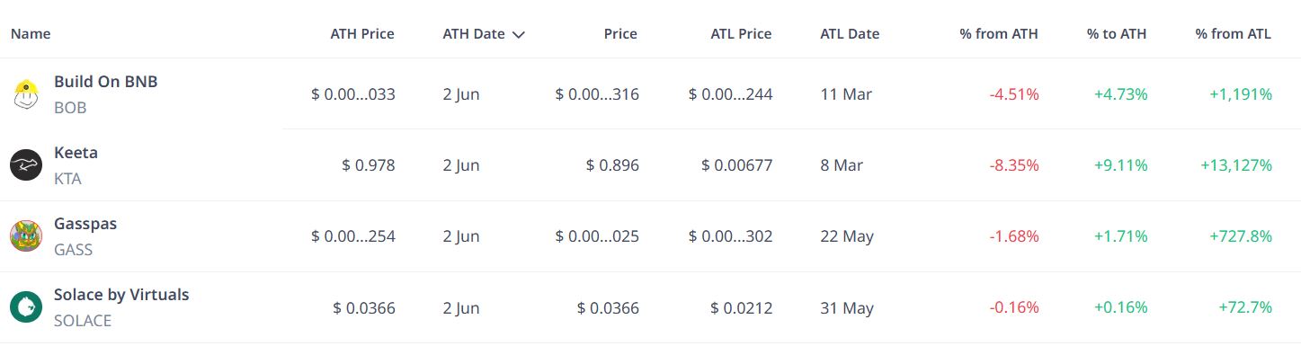Open the Keeta coin logo

(26, 165)
